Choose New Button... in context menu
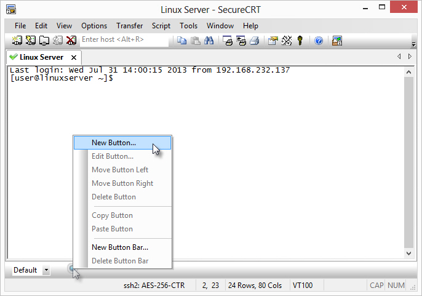Image resolution: width=422 pixels, height=296 pixels. (x=122, y=143)
